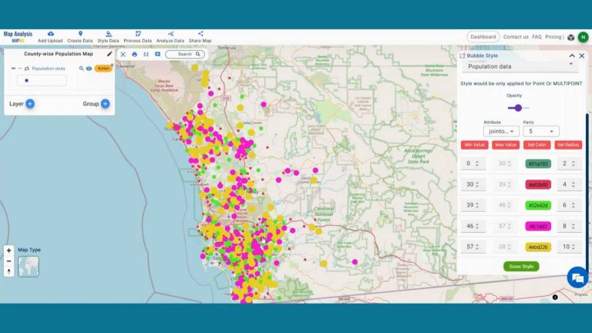Open the Dashboard button

[483, 37]
